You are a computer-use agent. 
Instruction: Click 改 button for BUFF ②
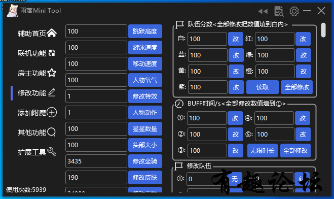236,134
